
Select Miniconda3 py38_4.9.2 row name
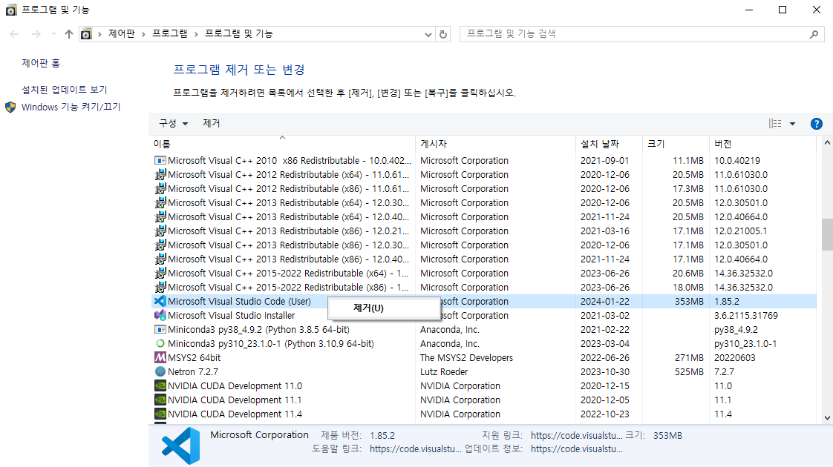tap(258, 330)
